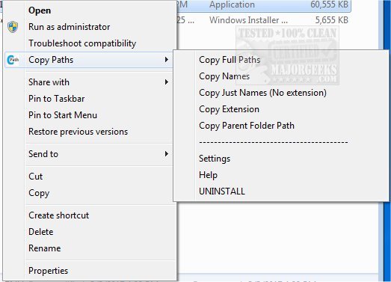Image resolution: width=391 pixels, height=282 pixels.
Task: Open file Properties
Action: point(48,271)
